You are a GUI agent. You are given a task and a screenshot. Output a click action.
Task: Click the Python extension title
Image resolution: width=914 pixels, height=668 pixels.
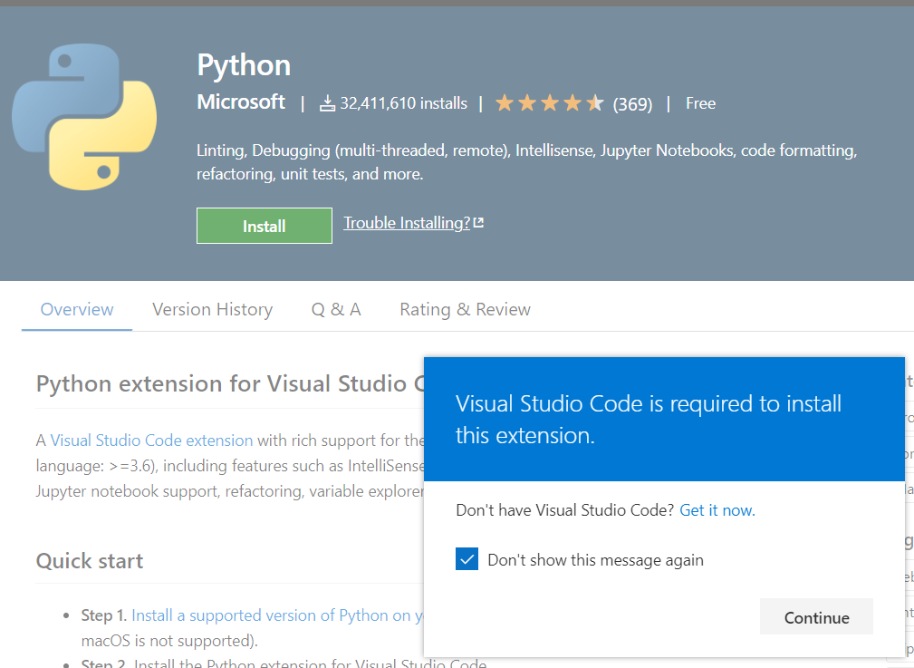(x=244, y=65)
